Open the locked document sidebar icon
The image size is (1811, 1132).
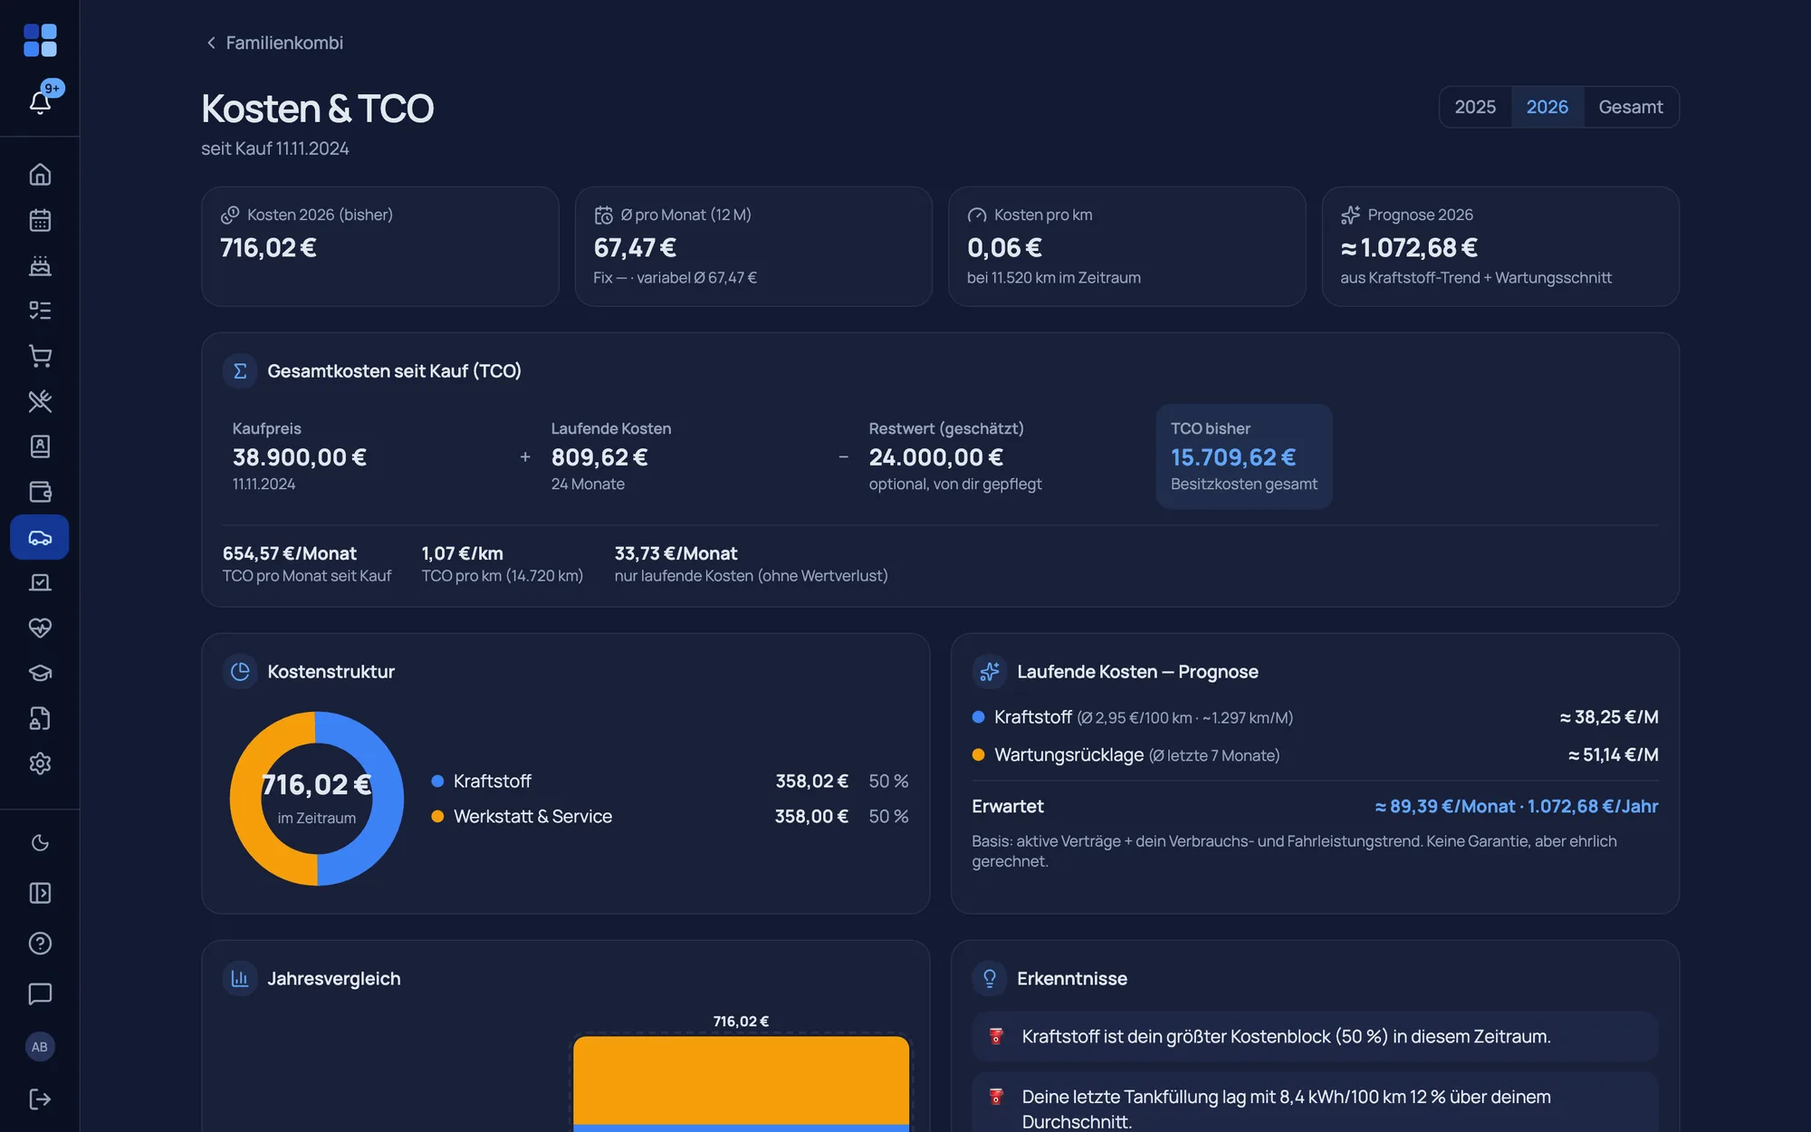click(x=40, y=718)
